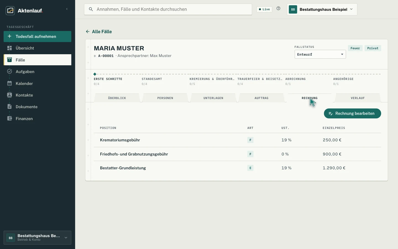The height and width of the screenshot is (249, 398).
Task: Open the Bestattungshaus Beispiel account dropdown
Action: tap(322, 9)
